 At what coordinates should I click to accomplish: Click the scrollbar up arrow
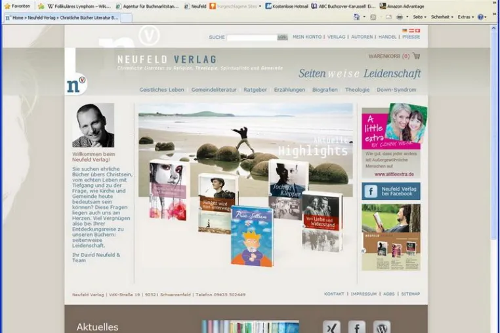494,28
